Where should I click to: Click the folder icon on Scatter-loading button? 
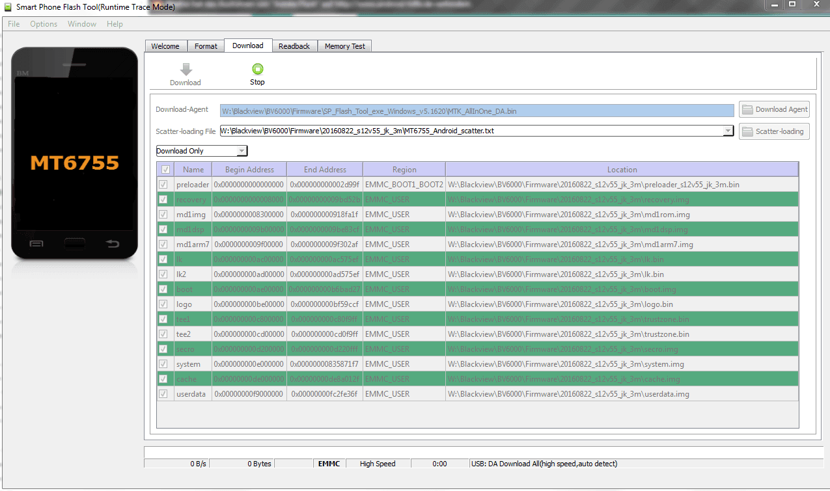click(747, 131)
